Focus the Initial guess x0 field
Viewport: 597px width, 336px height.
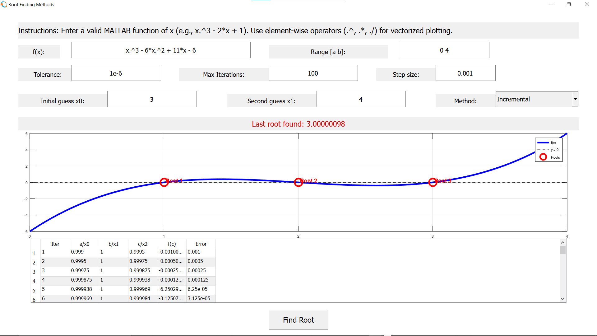(152, 99)
